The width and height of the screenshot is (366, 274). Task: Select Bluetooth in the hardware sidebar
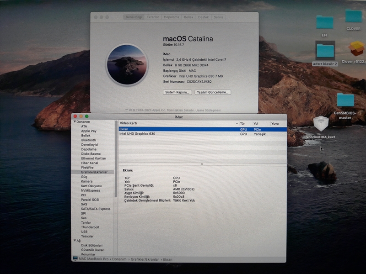tap(88, 140)
